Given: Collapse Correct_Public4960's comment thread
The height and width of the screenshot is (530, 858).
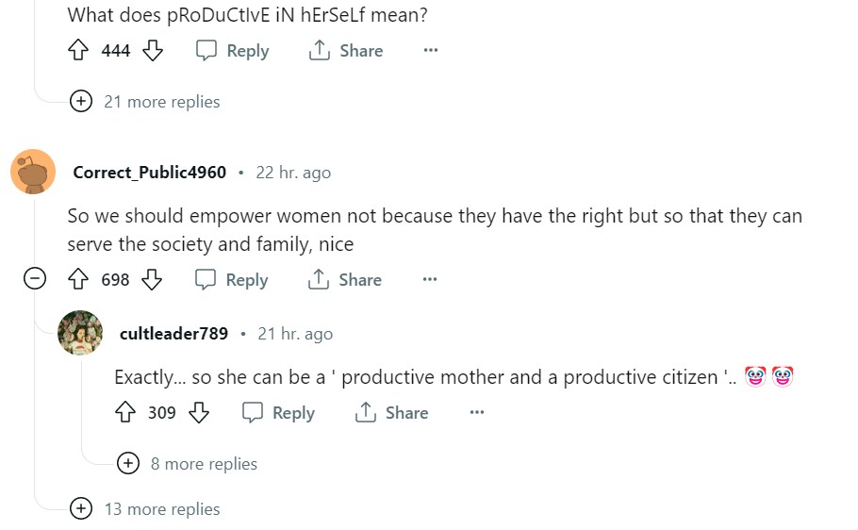Looking at the screenshot, I should coord(35,279).
